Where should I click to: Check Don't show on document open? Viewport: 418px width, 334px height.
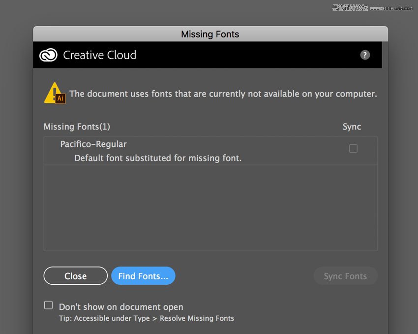tap(48, 305)
